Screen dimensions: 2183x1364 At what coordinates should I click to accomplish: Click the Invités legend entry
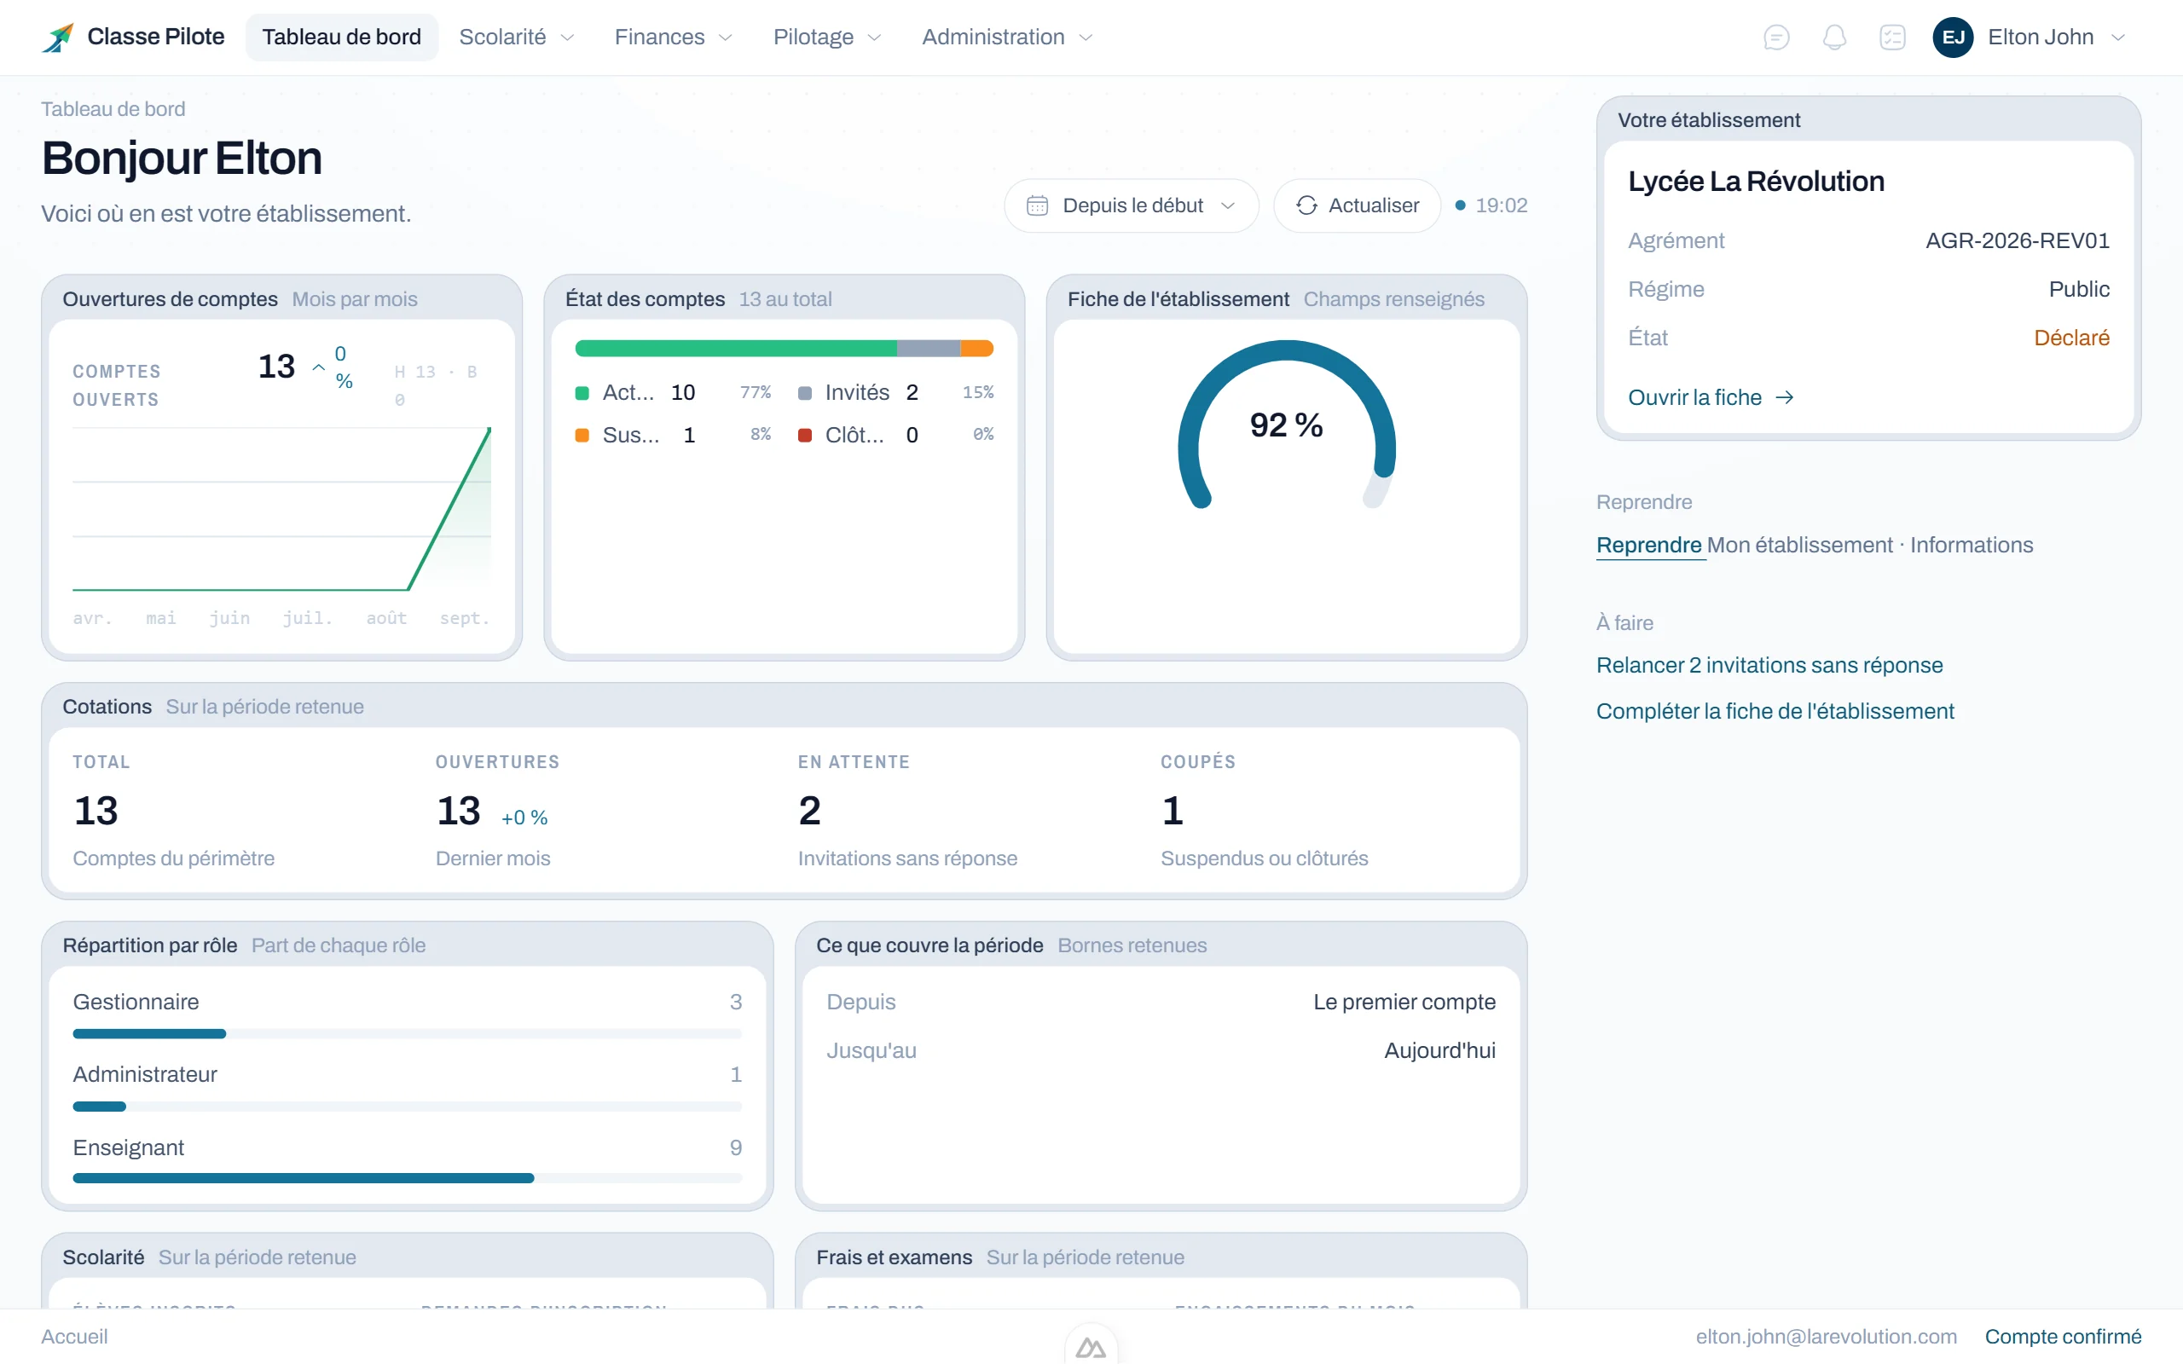coord(895,392)
